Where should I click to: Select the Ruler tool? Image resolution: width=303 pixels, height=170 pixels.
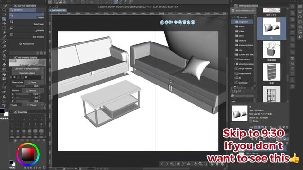(x=4, y=93)
